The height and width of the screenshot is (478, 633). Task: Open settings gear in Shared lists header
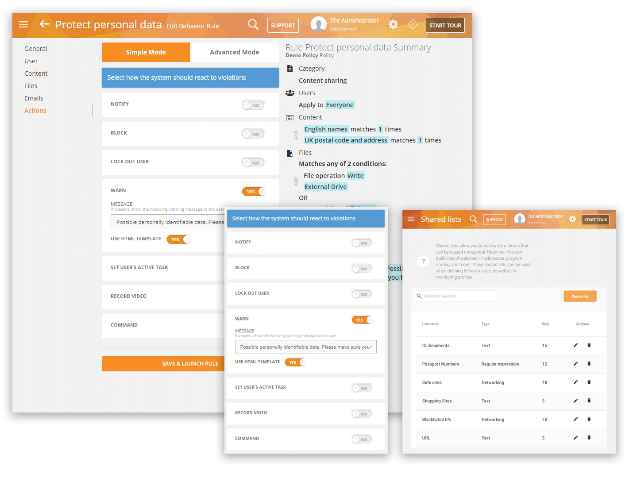pos(573,219)
